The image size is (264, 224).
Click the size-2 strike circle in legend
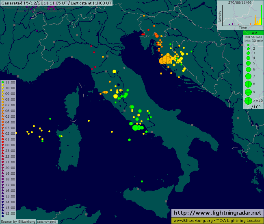[248, 48]
